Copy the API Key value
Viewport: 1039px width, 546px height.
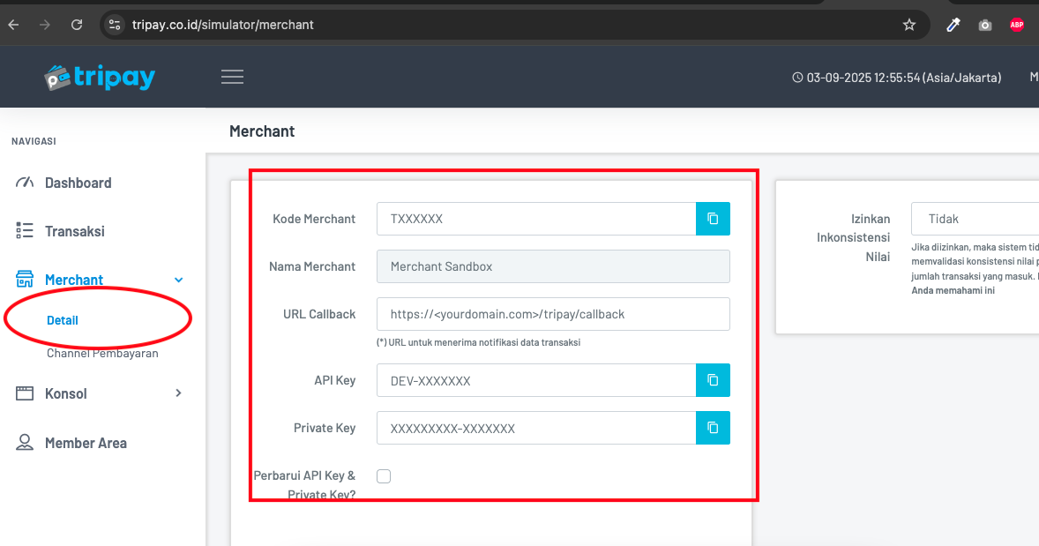coord(713,380)
